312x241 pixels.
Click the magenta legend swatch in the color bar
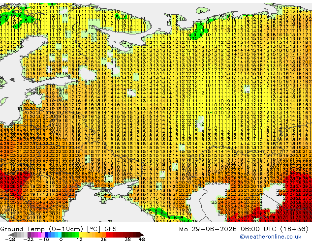(39, 235)
